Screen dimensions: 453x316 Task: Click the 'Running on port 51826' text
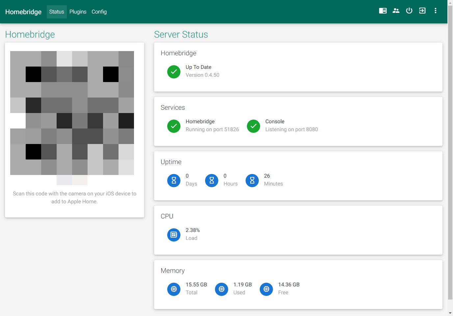point(212,129)
